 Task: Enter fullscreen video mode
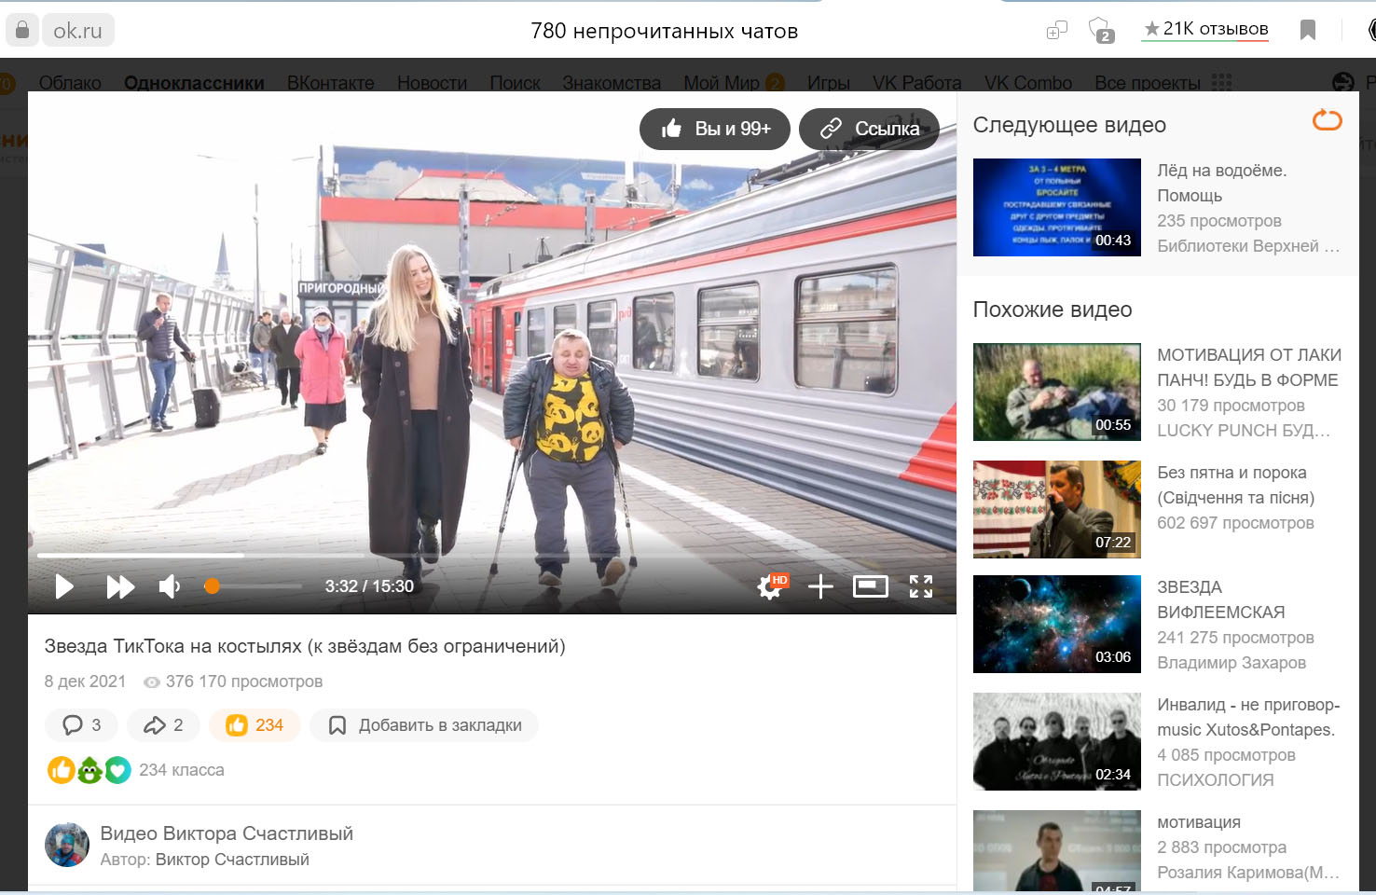point(920,586)
